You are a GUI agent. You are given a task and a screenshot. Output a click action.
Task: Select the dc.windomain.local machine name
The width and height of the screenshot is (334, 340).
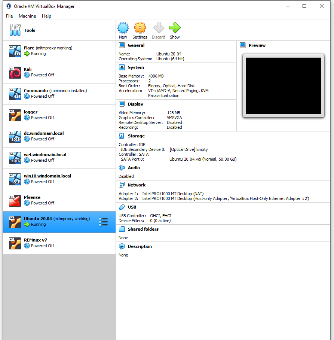pyautogui.click(x=44, y=133)
